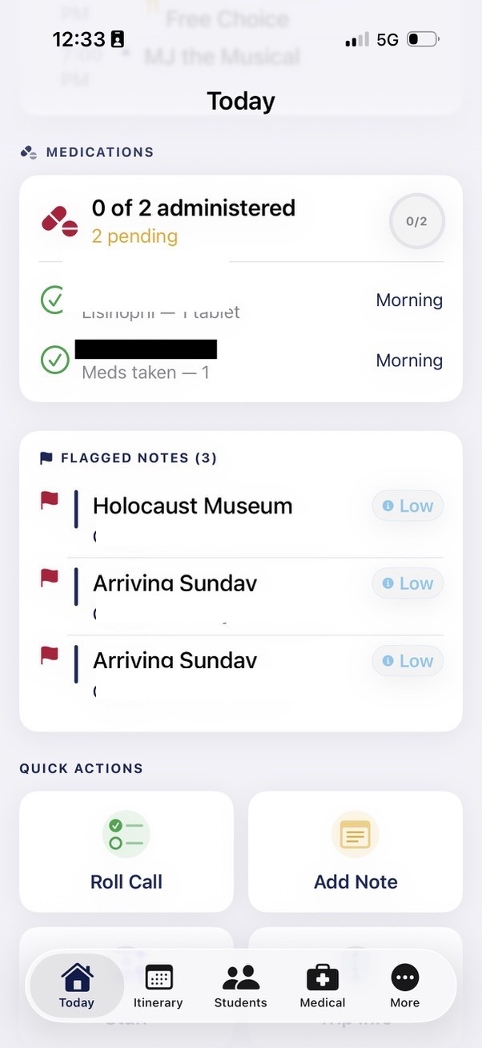Tap the yellow Add Note icon

click(x=355, y=833)
